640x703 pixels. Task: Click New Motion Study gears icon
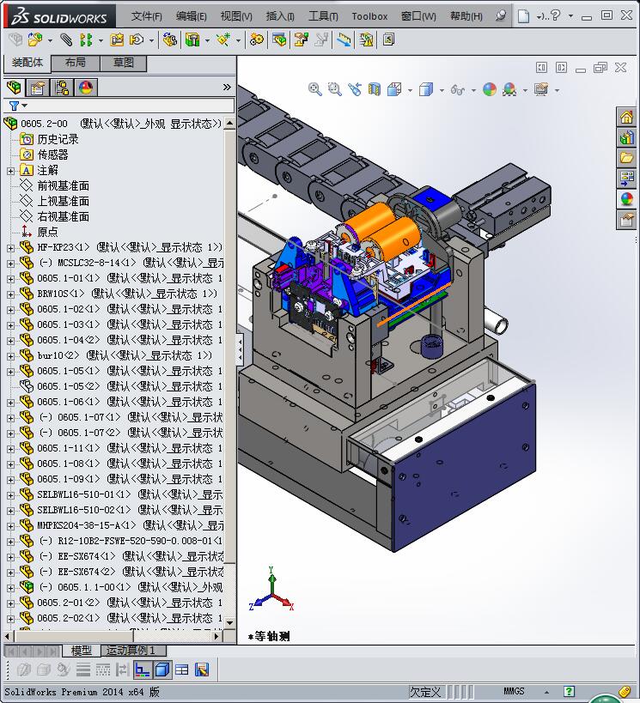click(257, 39)
